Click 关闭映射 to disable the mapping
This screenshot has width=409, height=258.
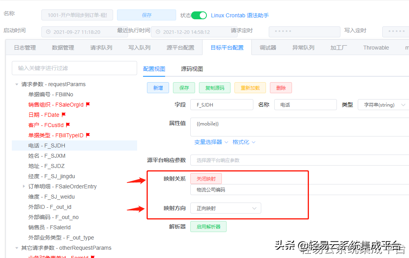click(x=206, y=178)
